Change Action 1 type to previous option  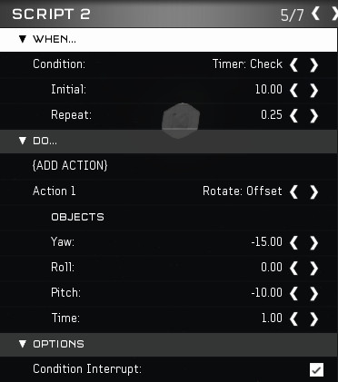[x=293, y=191]
